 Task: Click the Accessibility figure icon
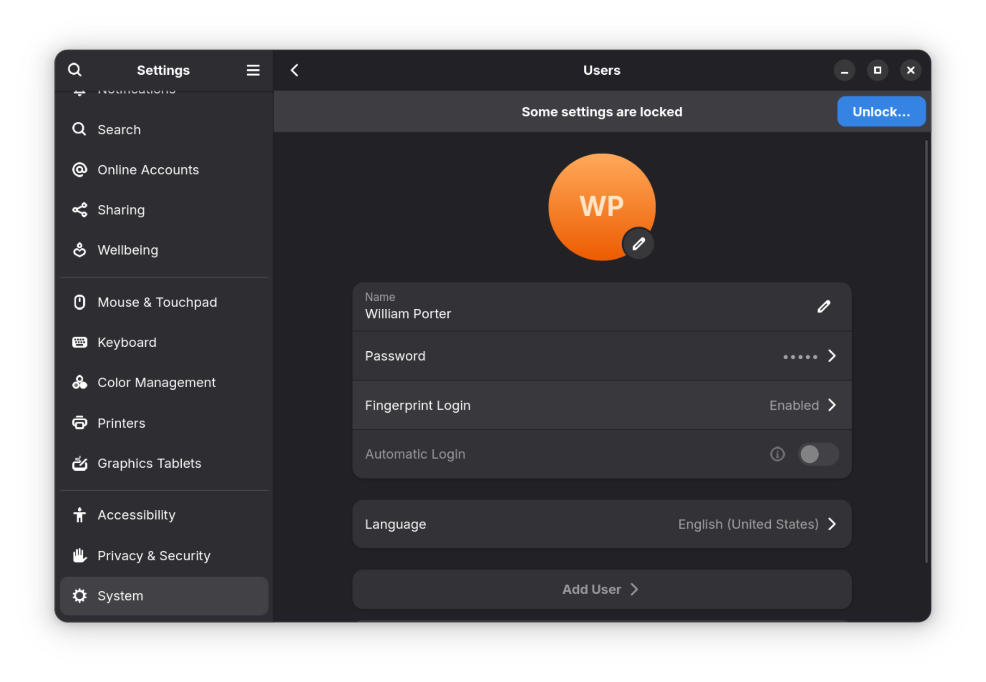pyautogui.click(x=80, y=515)
